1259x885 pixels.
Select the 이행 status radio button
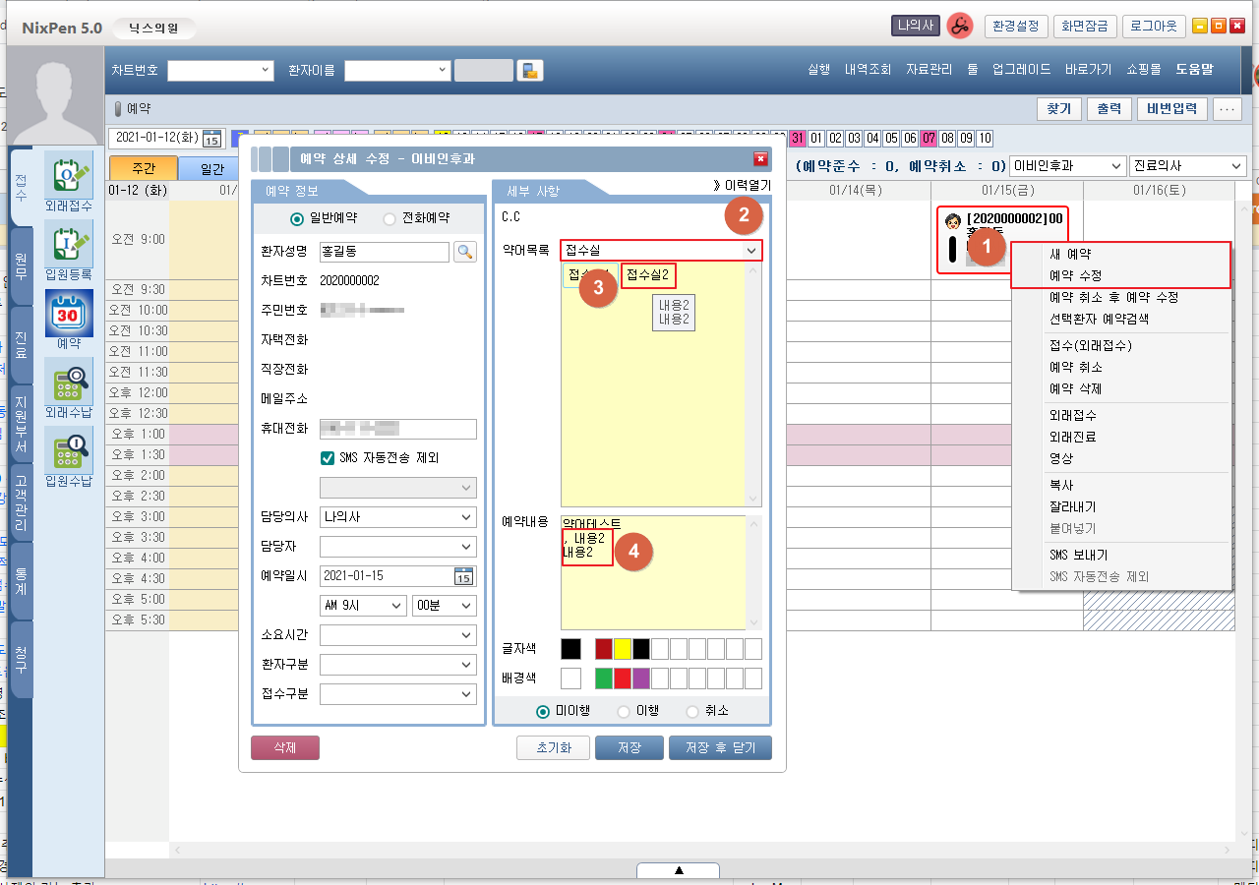623,711
